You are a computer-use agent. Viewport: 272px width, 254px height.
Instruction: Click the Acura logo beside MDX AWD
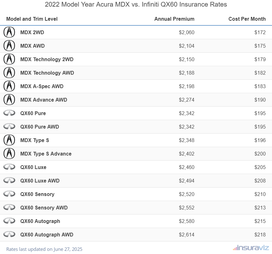click(x=9, y=45)
